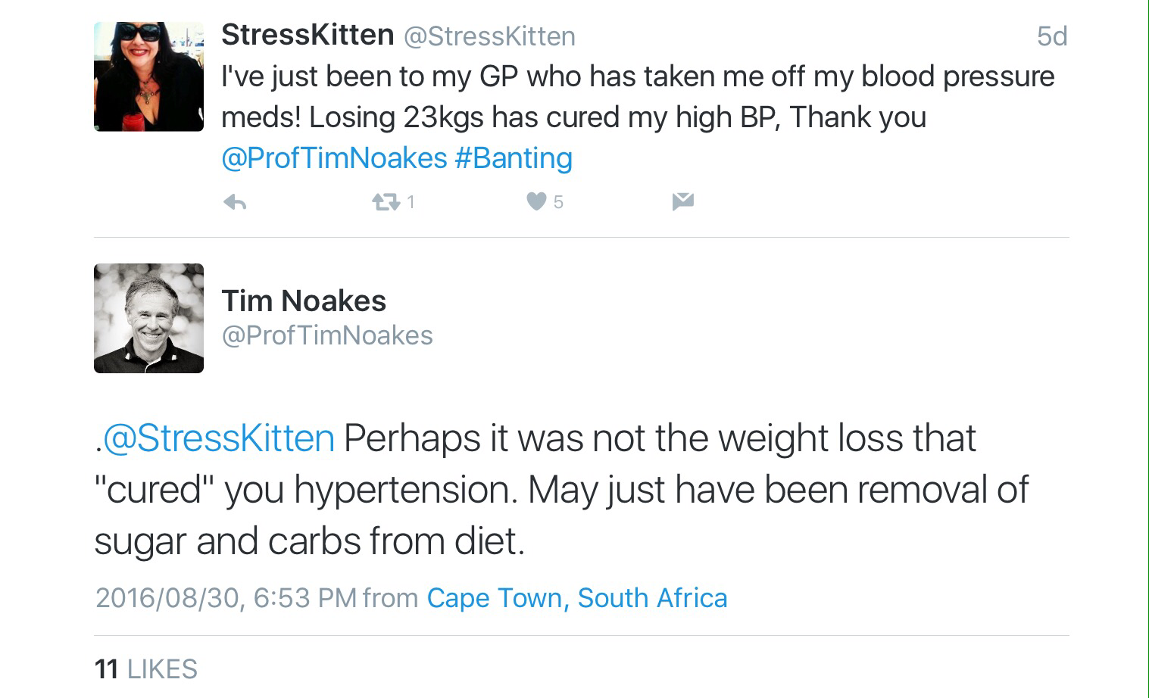
Task: Click the retweet count number 1
Action: click(x=411, y=202)
